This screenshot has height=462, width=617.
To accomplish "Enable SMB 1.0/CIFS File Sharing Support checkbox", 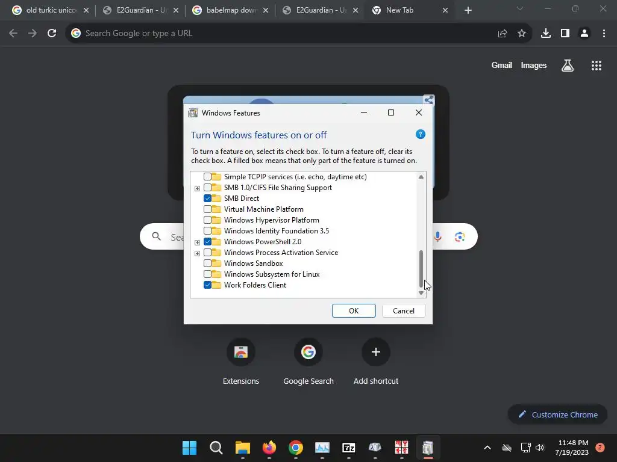I will tap(207, 188).
